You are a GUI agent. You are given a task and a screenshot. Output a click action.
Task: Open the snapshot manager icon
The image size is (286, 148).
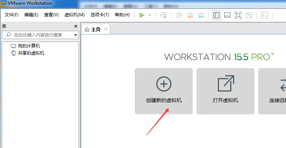click(201, 15)
